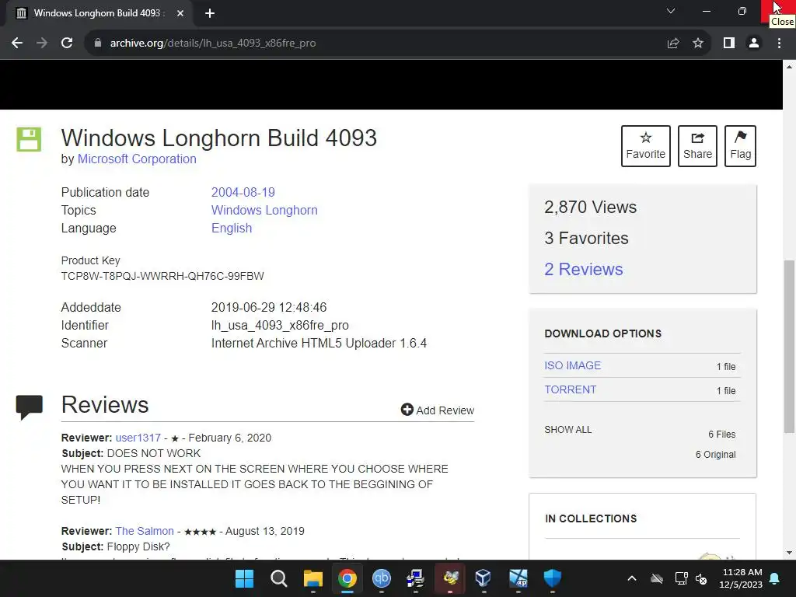
Task: Click the reviews speech bubble icon
Action: click(29, 407)
